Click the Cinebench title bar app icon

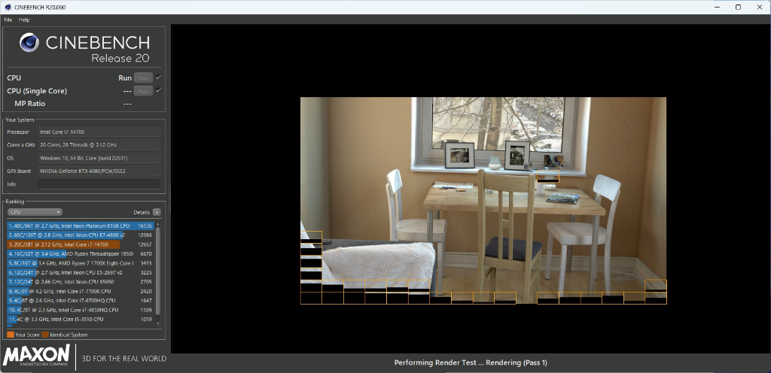tap(8, 7)
